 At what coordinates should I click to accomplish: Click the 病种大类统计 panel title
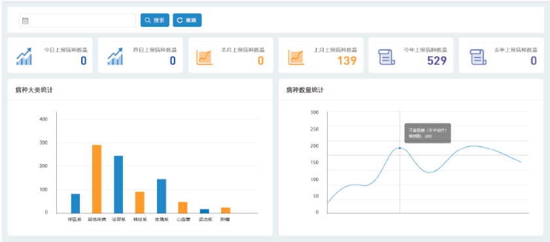(x=34, y=90)
